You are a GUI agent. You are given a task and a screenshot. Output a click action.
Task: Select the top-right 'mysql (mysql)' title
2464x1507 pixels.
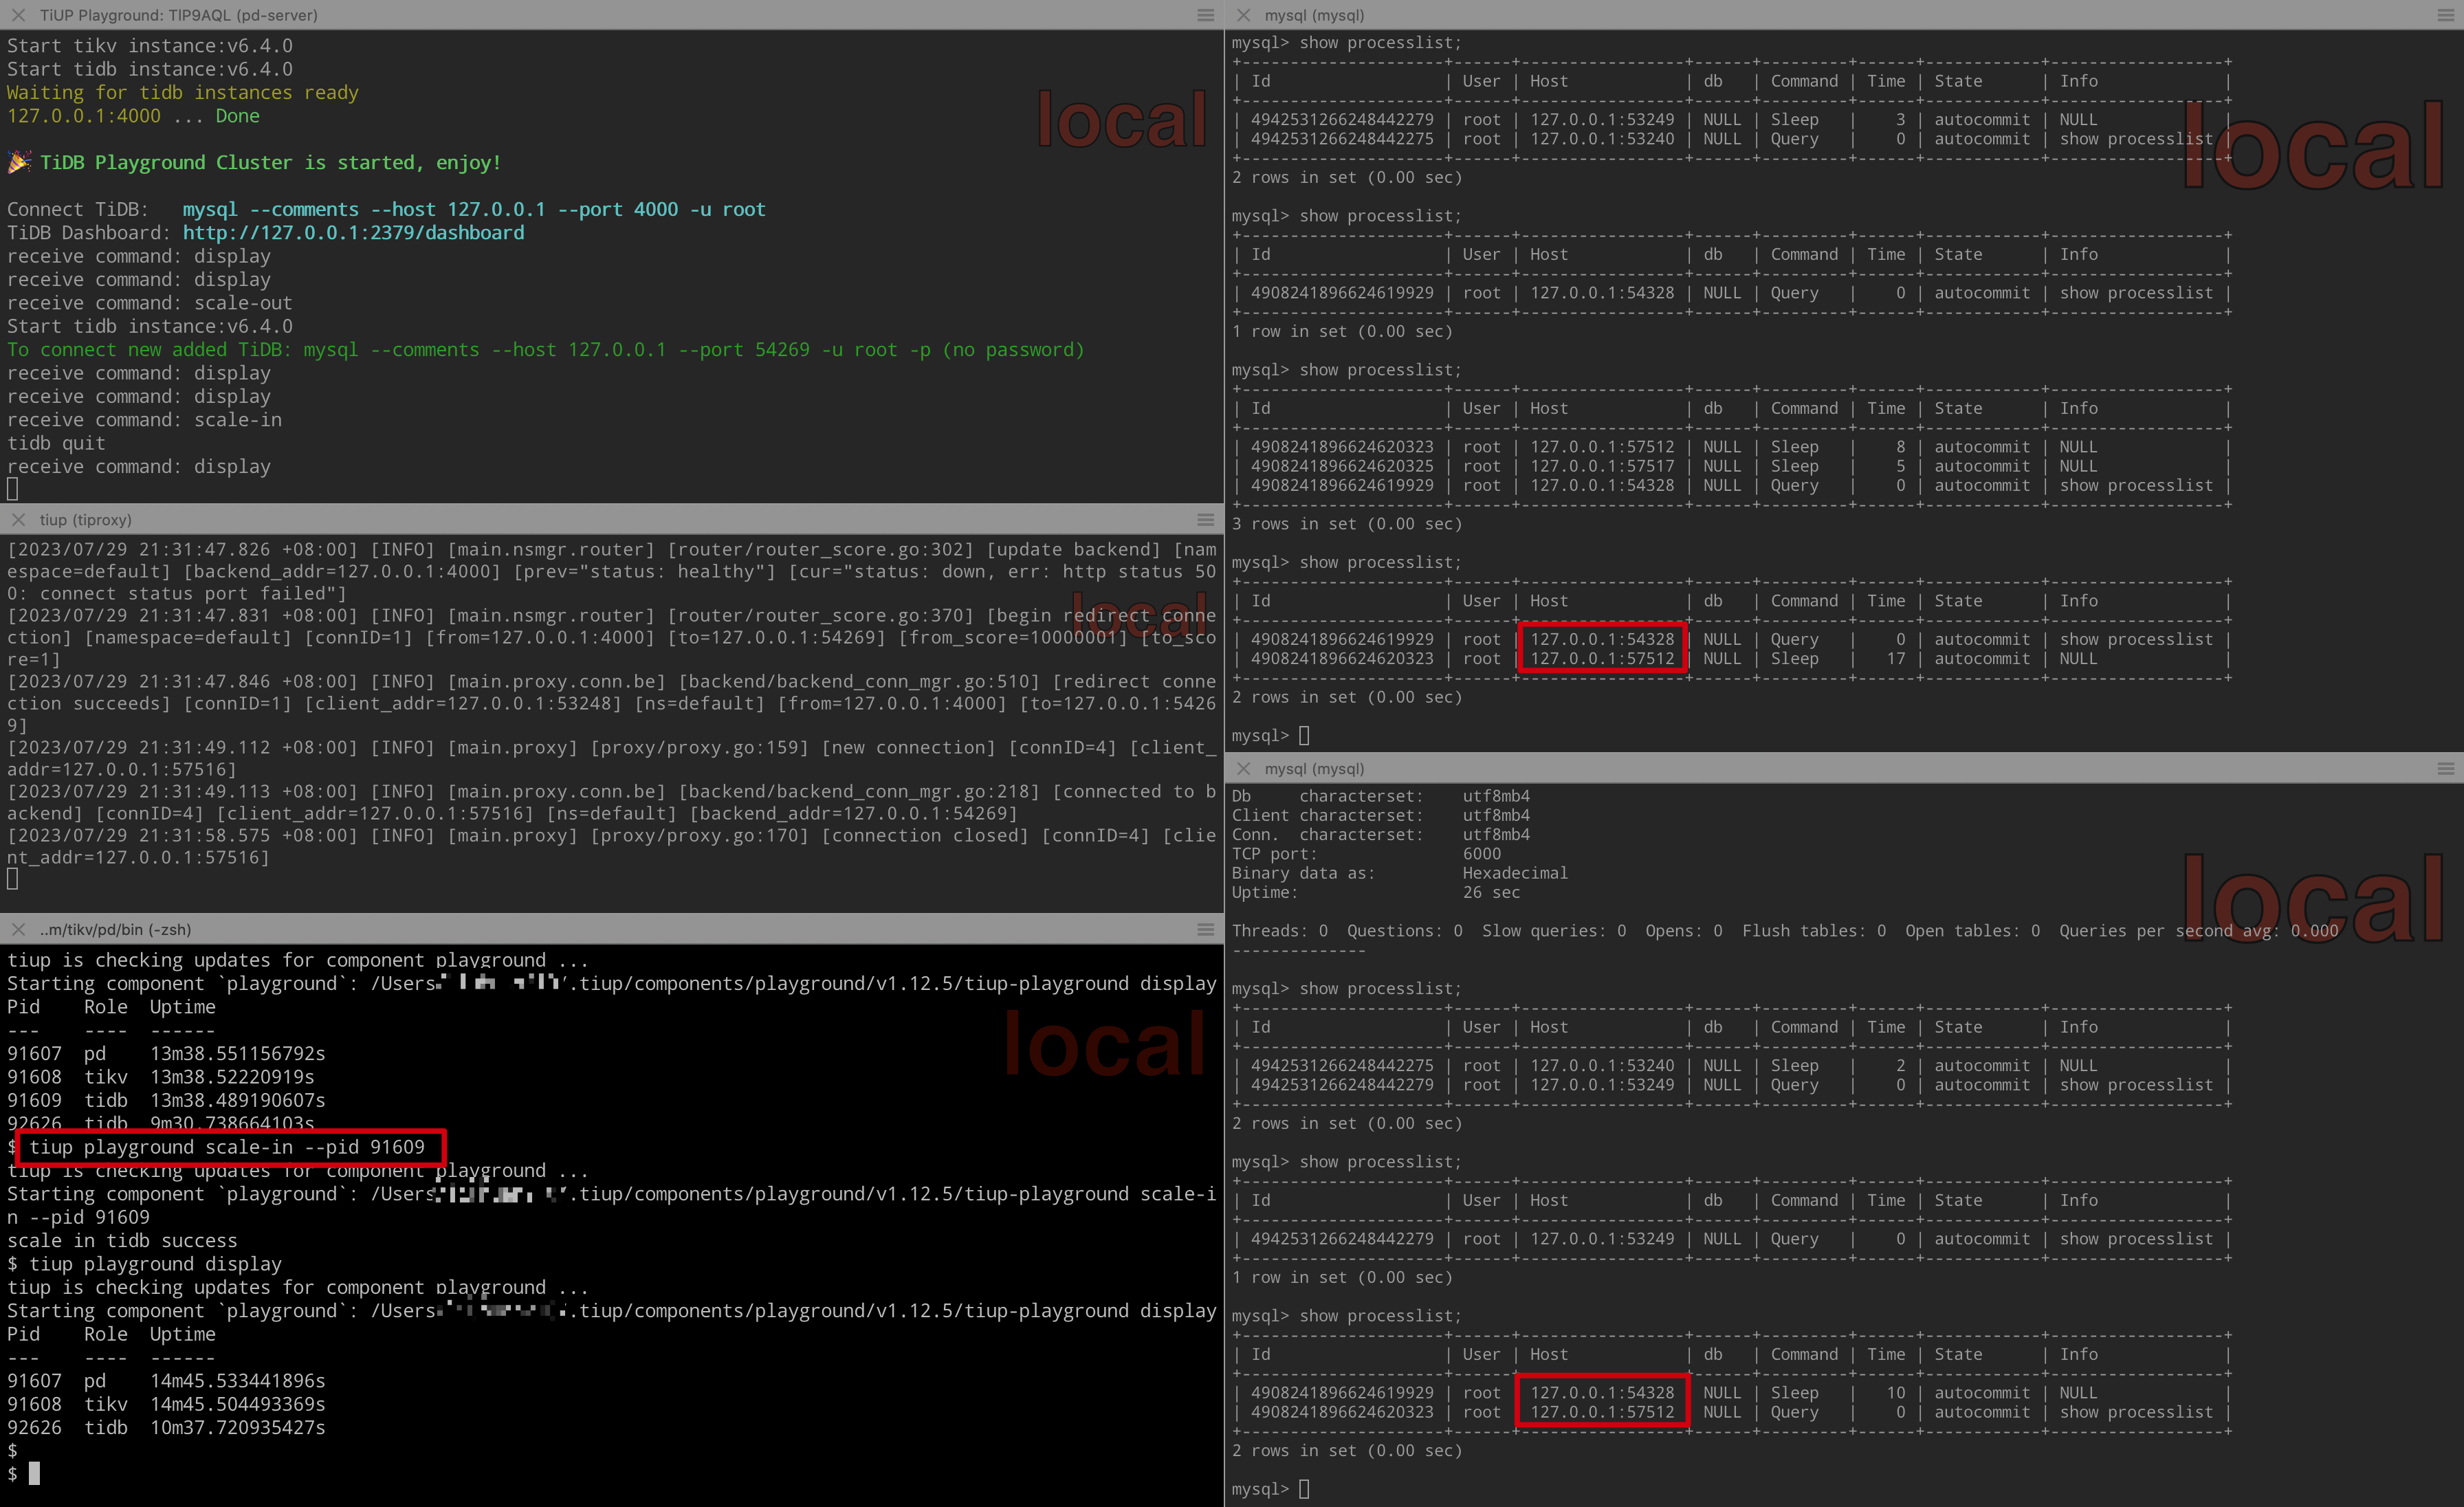coord(1314,15)
